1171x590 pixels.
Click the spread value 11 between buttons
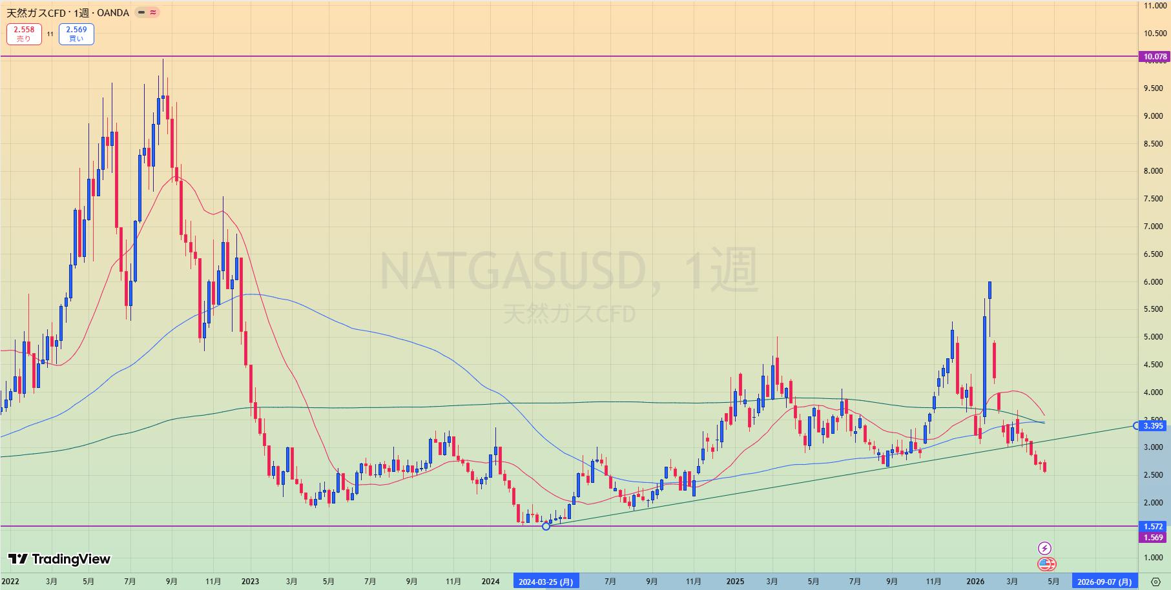tap(50, 34)
